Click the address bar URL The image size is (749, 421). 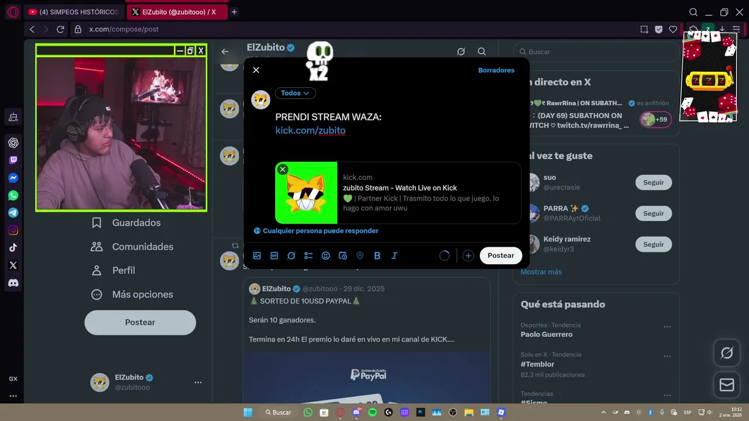point(124,29)
